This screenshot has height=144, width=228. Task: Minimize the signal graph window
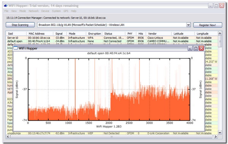[x=190, y=48]
